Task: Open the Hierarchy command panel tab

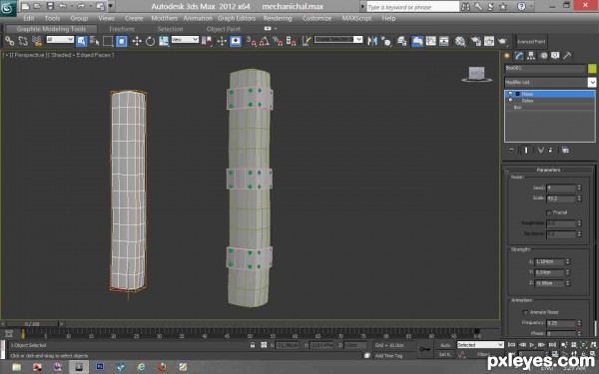Action: point(531,56)
